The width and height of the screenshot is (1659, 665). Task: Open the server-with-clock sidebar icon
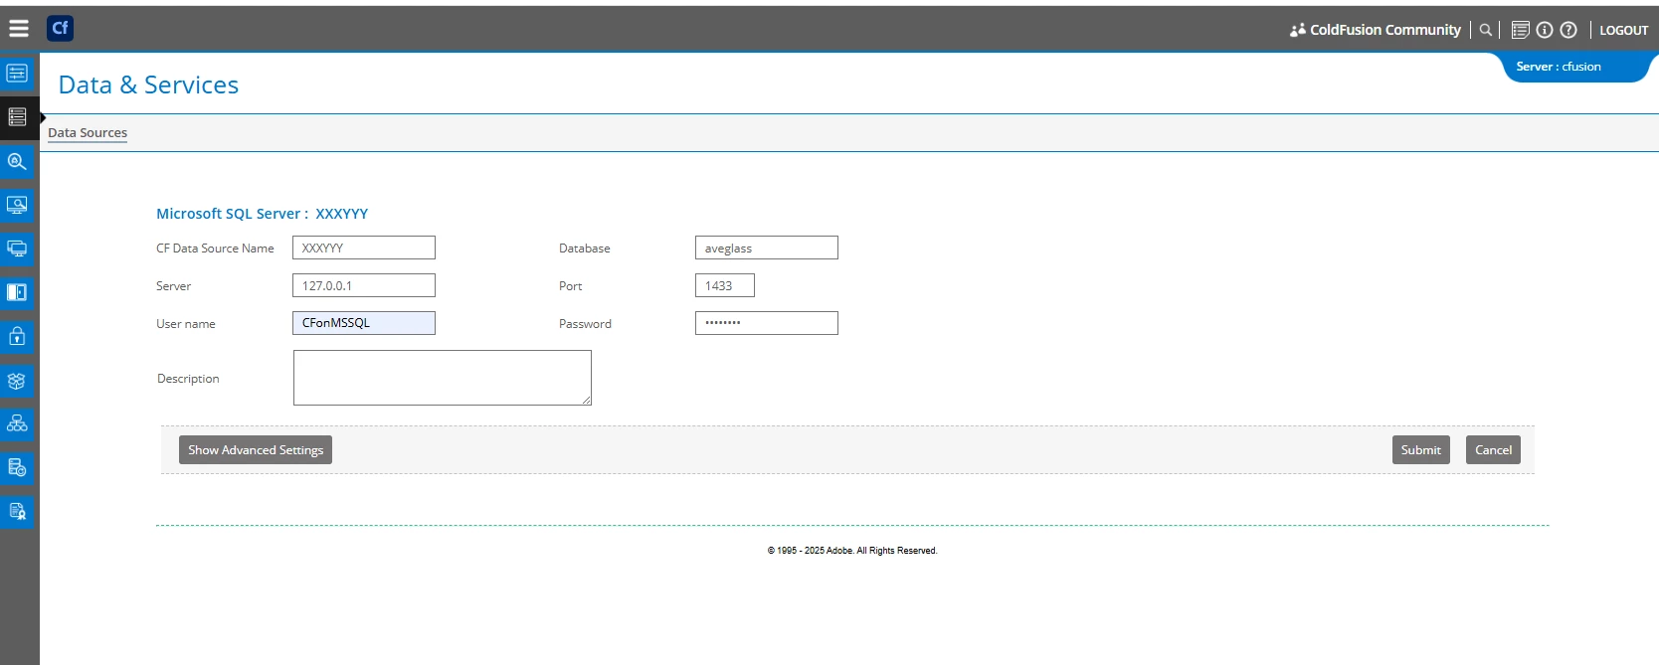tap(17, 468)
